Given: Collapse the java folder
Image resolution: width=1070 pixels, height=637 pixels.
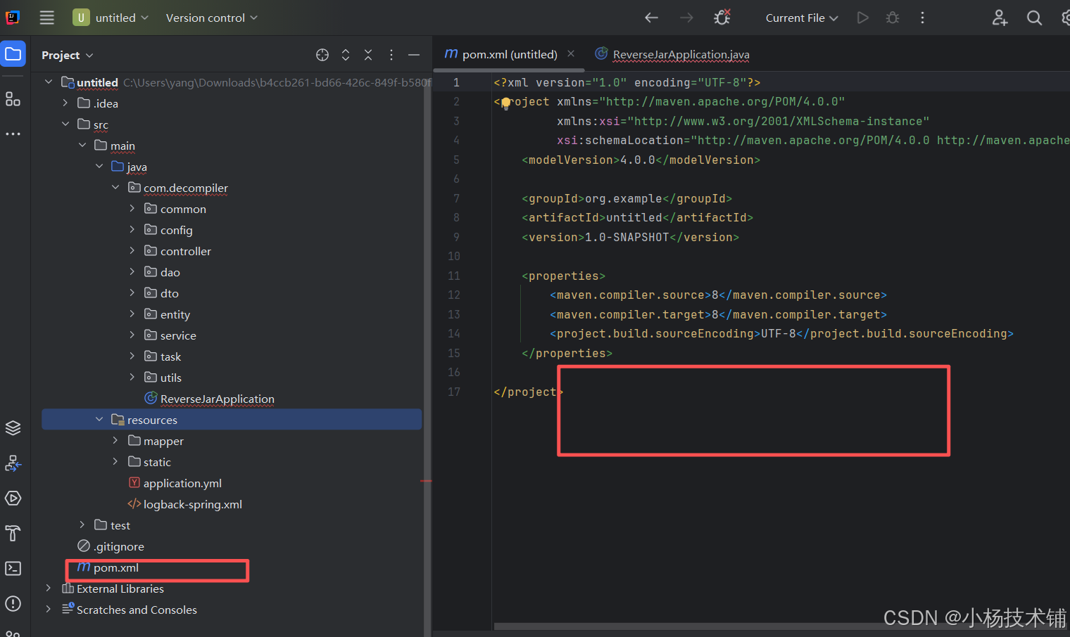Looking at the screenshot, I should [x=99, y=167].
